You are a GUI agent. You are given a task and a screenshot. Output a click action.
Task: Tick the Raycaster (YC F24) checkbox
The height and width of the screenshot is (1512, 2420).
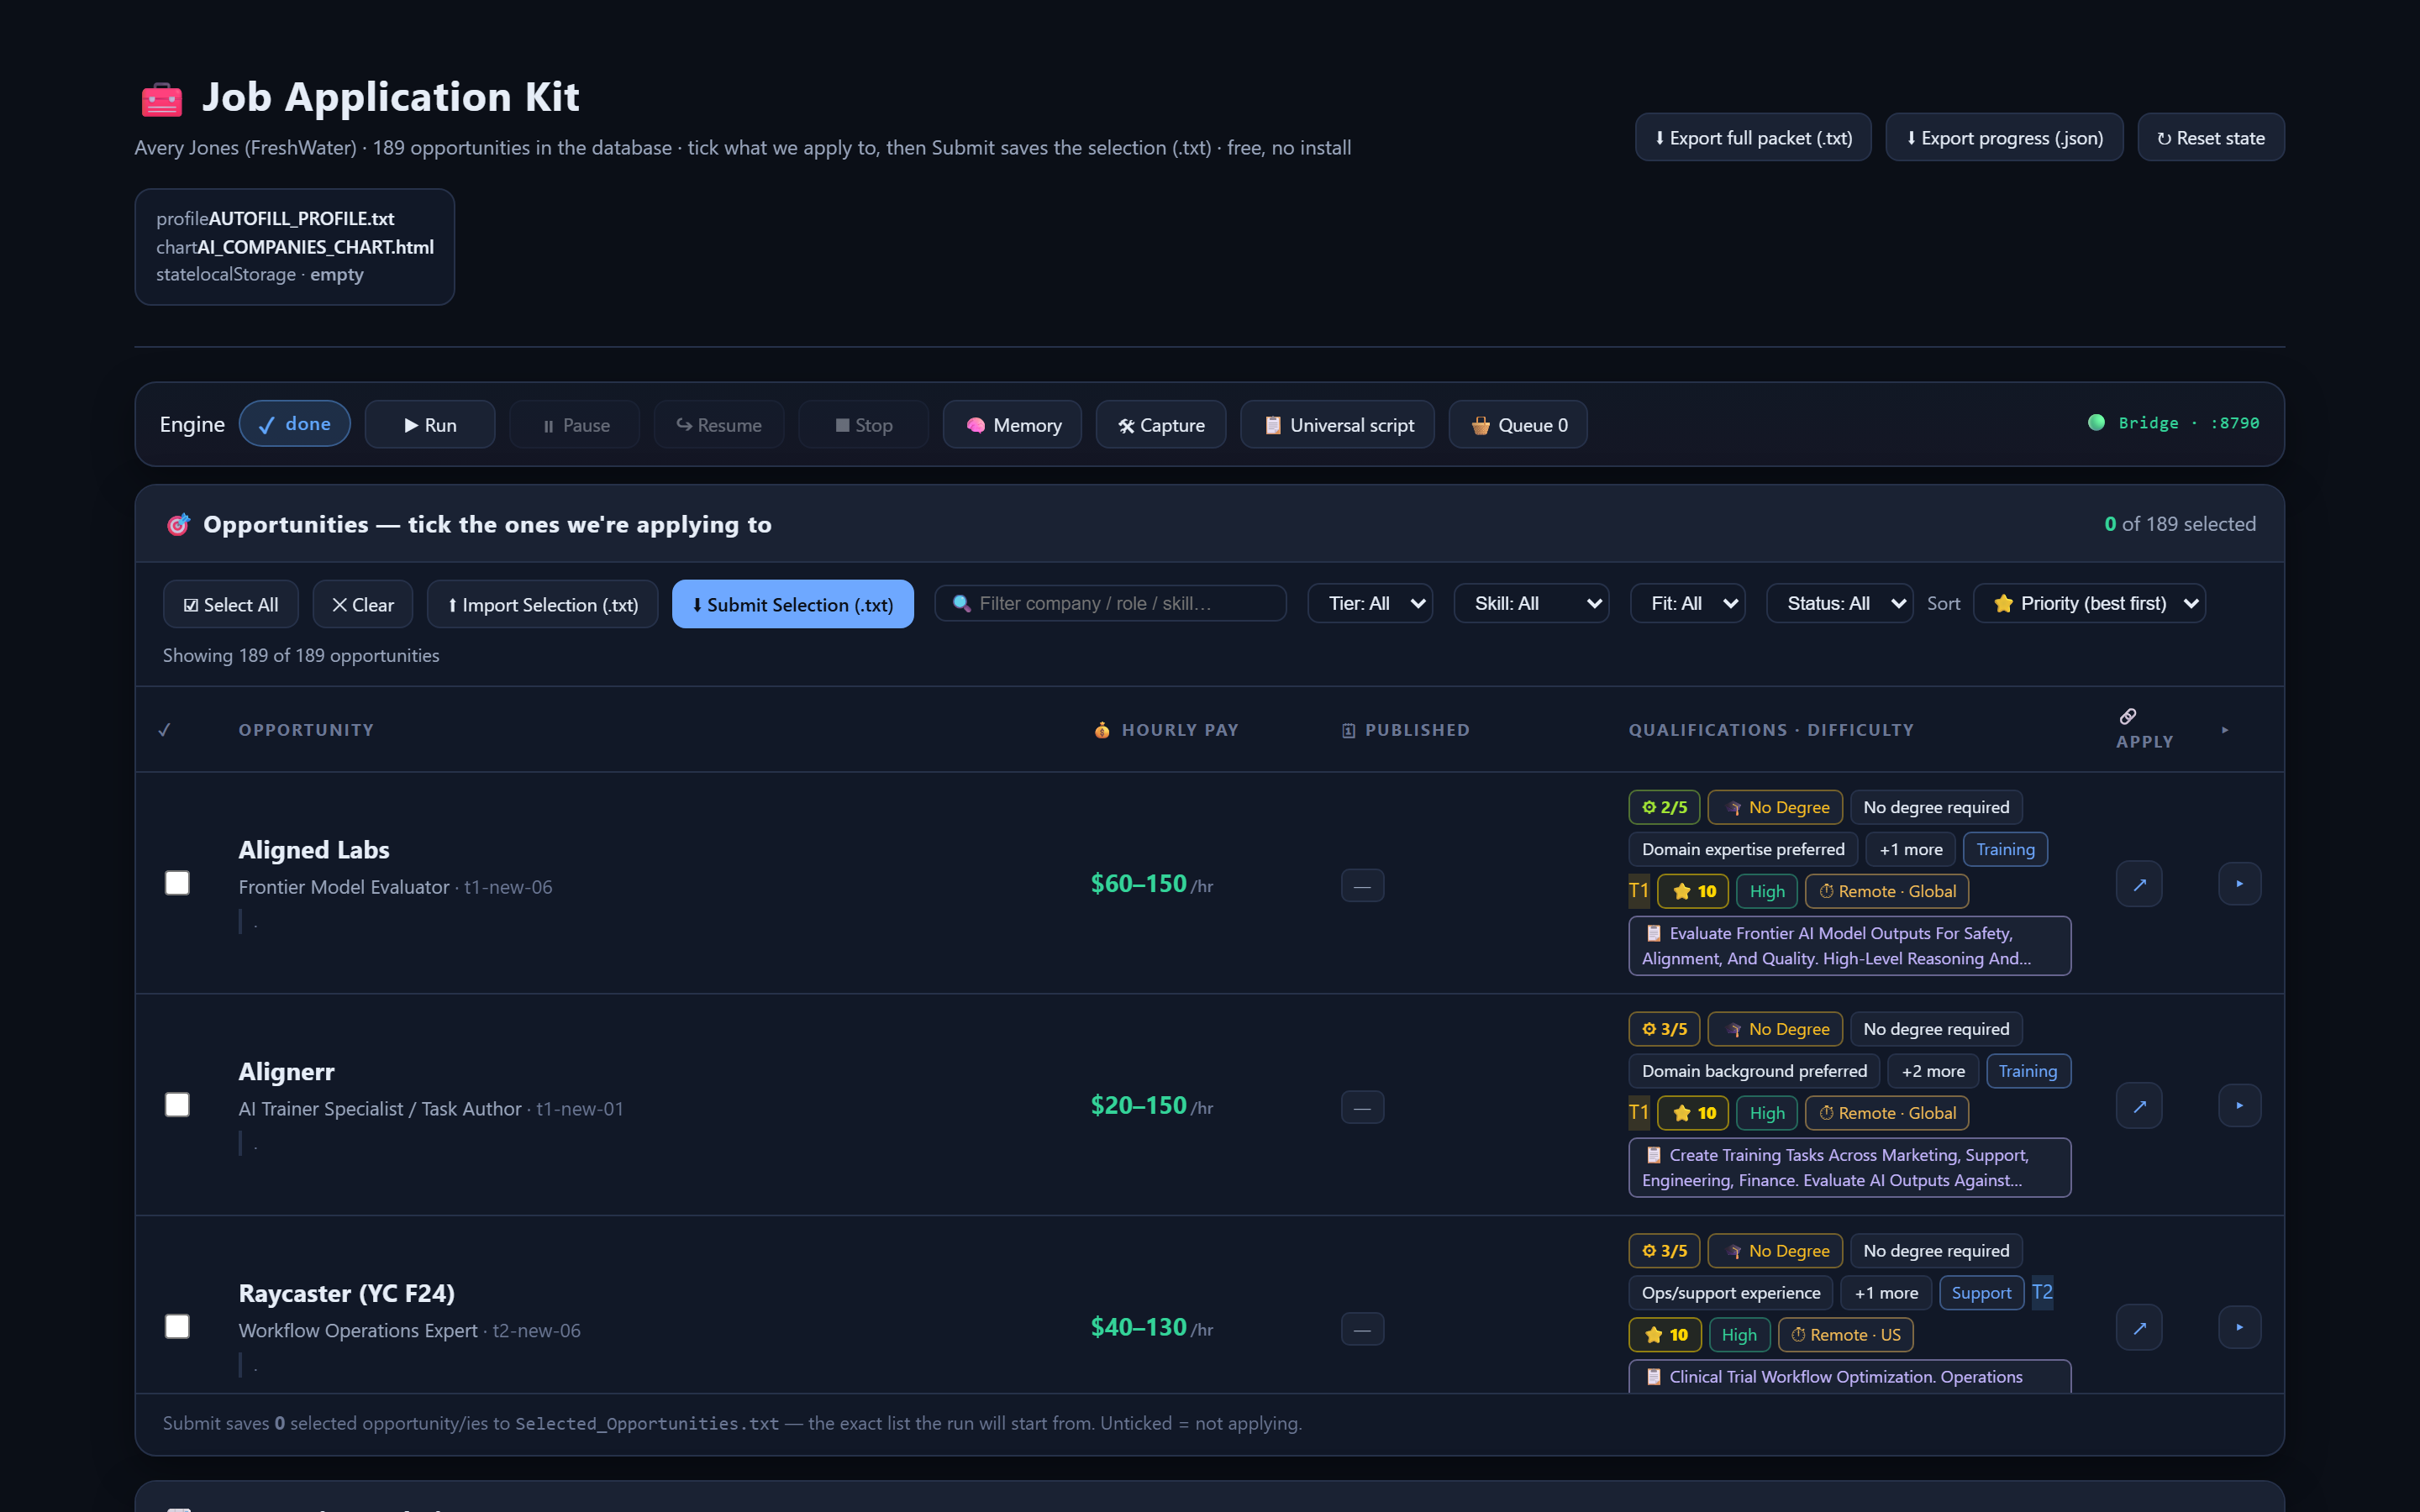[x=177, y=1327]
